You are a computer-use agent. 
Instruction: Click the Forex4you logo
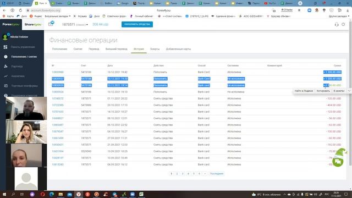pyautogui.click(x=11, y=24)
